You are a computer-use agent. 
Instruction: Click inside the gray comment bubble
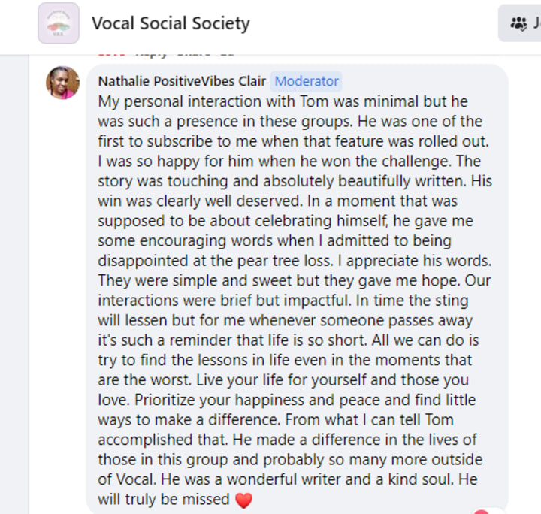click(x=297, y=289)
